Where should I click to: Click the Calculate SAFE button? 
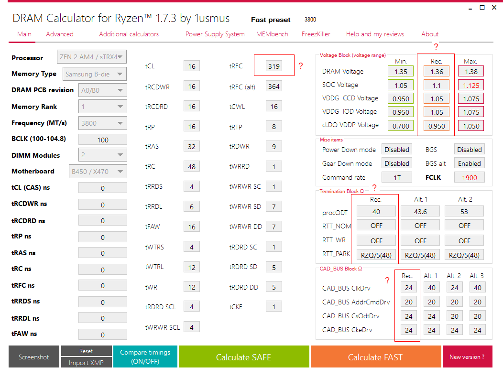point(244,356)
